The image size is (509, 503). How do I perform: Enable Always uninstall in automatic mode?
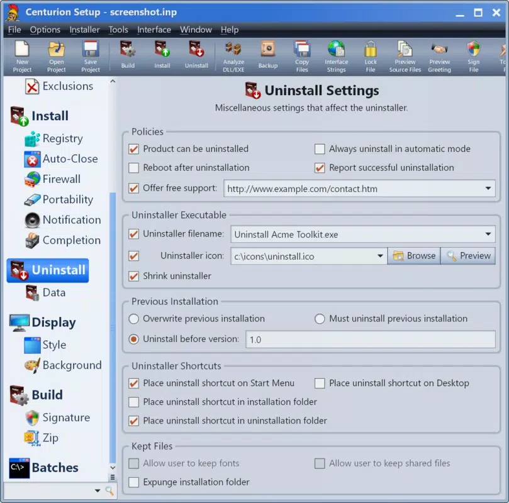(320, 149)
